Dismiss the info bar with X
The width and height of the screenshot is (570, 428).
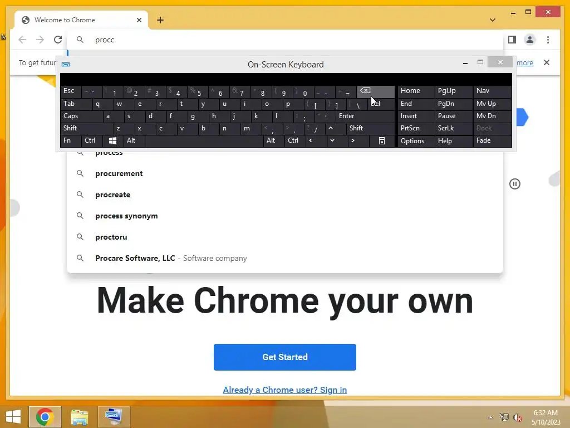(x=547, y=62)
